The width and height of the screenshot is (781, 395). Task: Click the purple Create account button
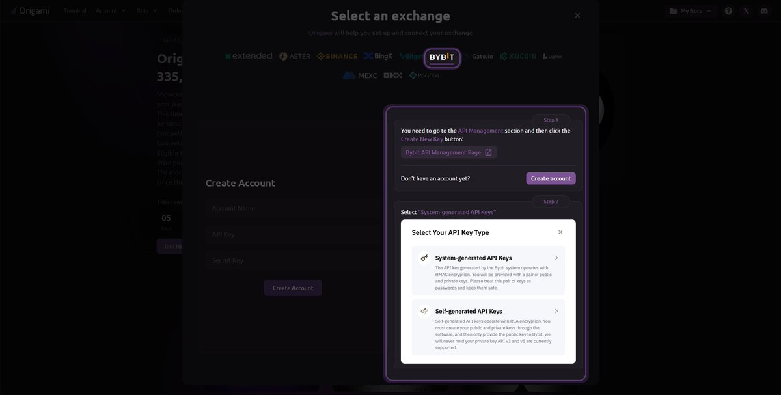click(x=551, y=178)
